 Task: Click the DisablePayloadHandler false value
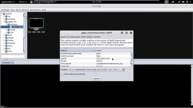tap(98, 53)
